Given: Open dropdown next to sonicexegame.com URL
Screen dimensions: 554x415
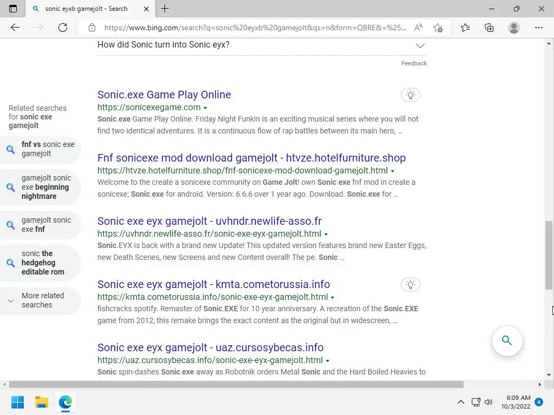Looking at the screenshot, I should tap(205, 108).
